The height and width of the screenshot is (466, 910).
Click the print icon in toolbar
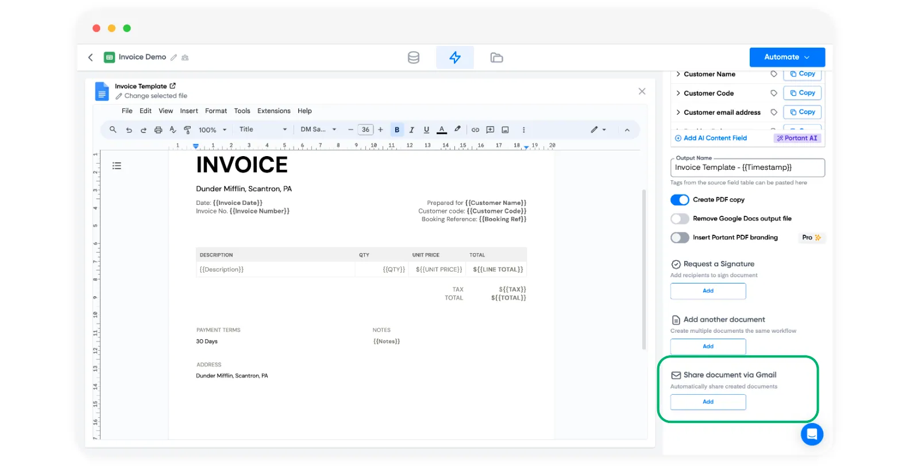(159, 130)
